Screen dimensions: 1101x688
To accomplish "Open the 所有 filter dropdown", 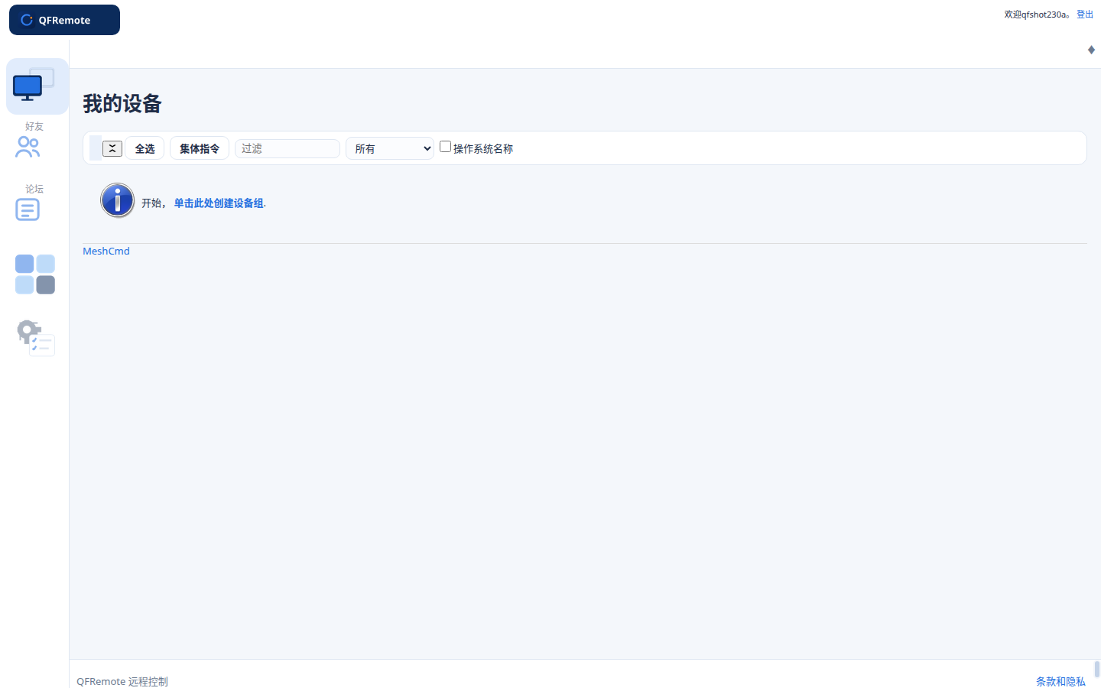I will 390,148.
